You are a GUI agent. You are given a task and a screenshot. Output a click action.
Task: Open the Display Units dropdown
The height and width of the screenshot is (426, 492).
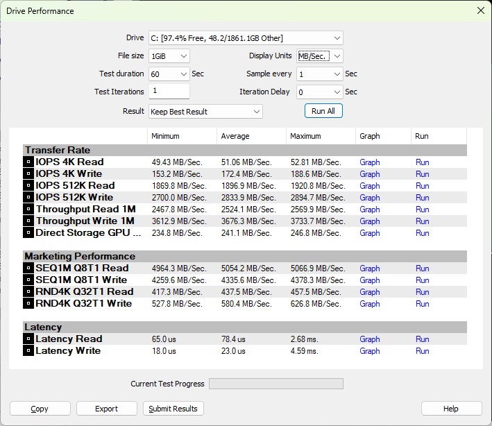click(x=319, y=56)
